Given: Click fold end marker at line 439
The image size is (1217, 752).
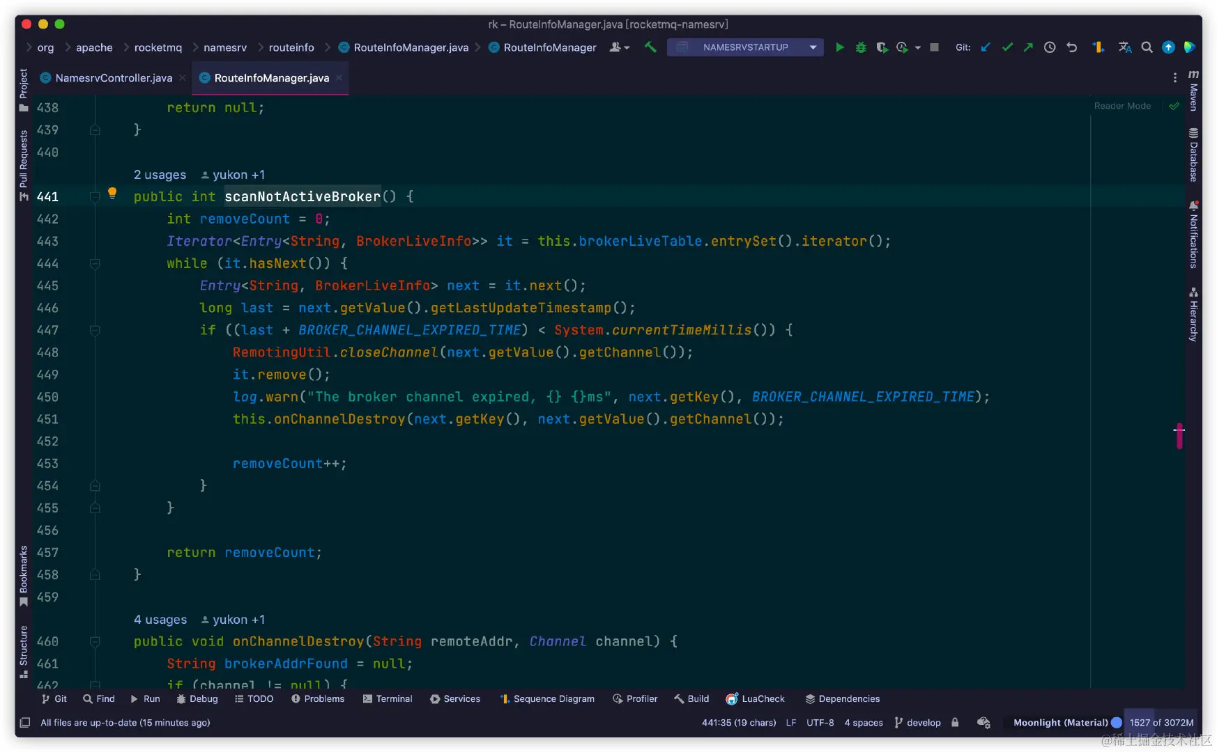Looking at the screenshot, I should tap(95, 130).
